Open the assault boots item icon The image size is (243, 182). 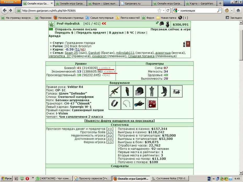[x=164, y=91]
